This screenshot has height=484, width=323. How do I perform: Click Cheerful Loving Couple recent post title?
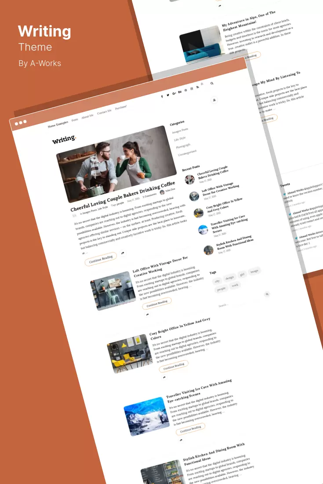tap(213, 172)
